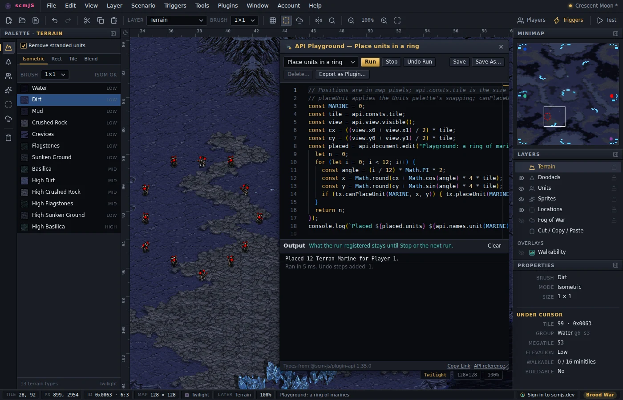Collapse the Minimap panel
The image size is (623, 400).
(615, 34)
